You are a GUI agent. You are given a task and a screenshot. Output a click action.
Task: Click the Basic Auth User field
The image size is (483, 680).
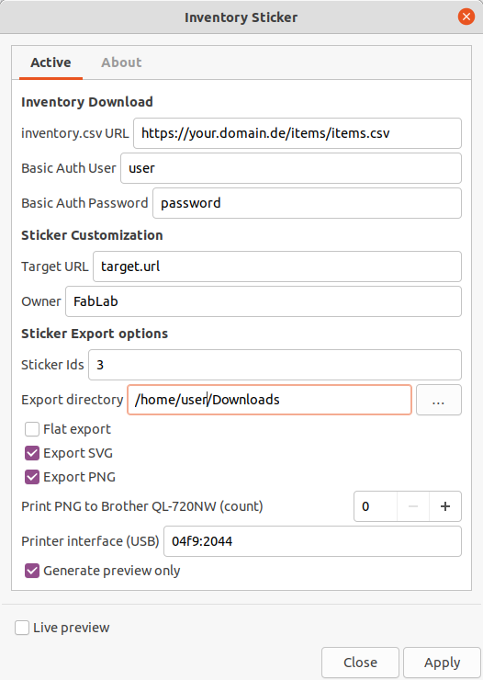pyautogui.click(x=291, y=168)
